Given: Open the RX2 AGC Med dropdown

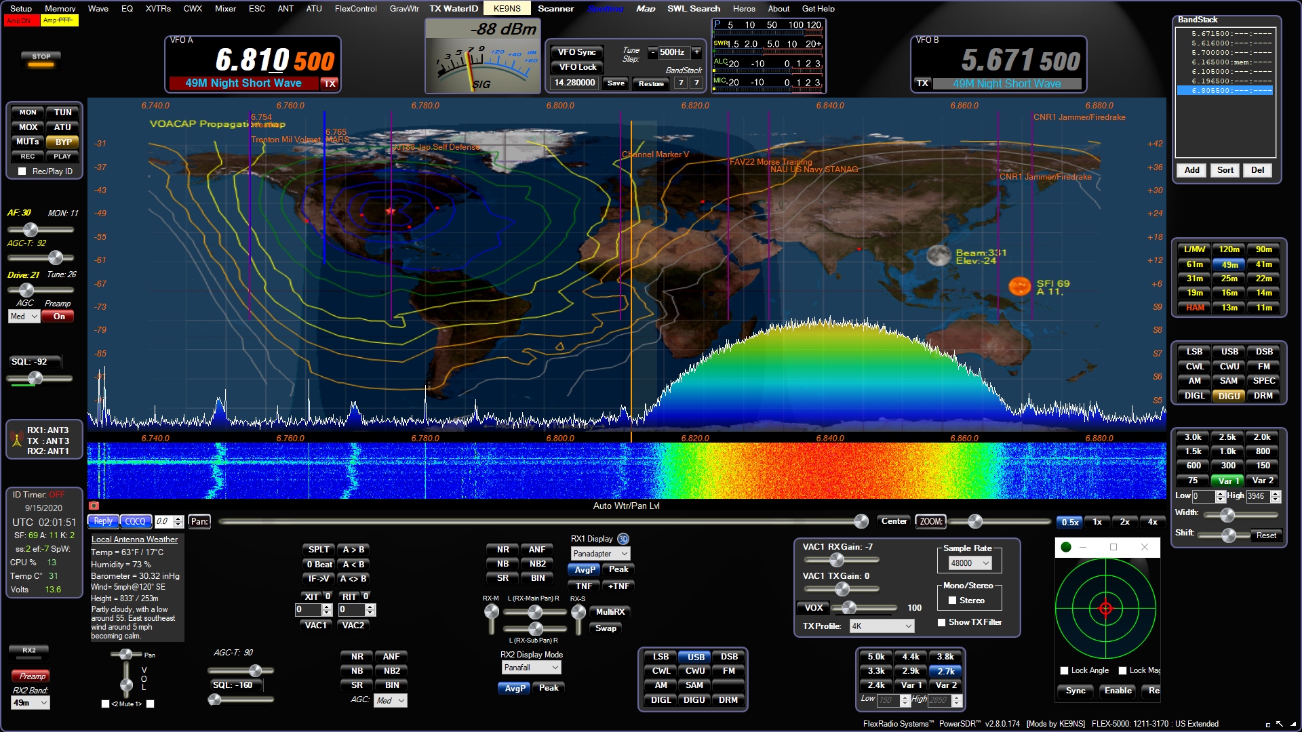Looking at the screenshot, I should coord(391,701).
